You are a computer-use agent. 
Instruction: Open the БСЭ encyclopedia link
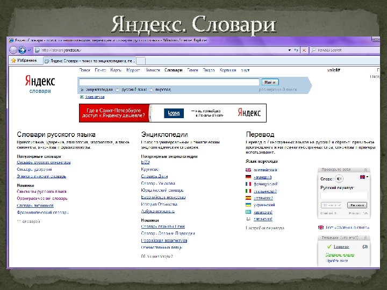145,162
